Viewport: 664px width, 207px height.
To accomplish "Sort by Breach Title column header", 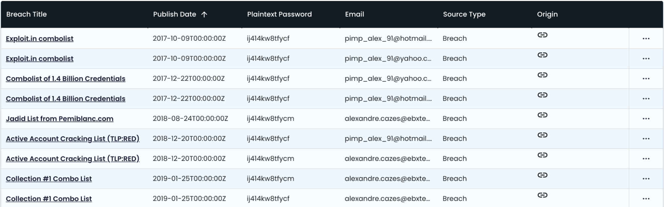I will [x=27, y=14].
